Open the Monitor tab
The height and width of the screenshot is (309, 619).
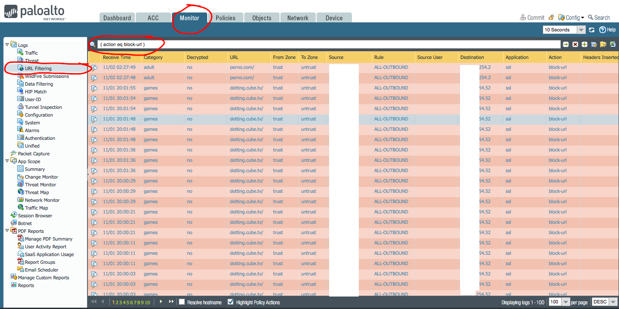point(190,18)
